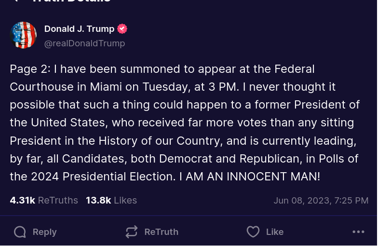Open the three-dot more options menu
The image size is (378, 246).
358,232
